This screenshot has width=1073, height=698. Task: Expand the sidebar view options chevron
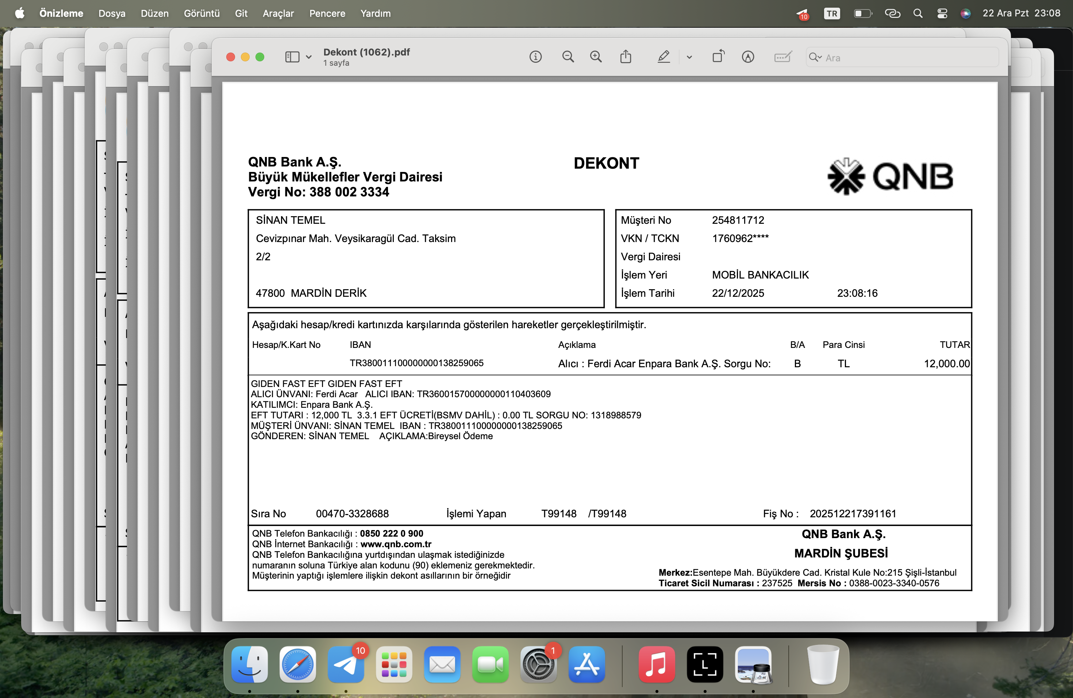[x=309, y=57]
